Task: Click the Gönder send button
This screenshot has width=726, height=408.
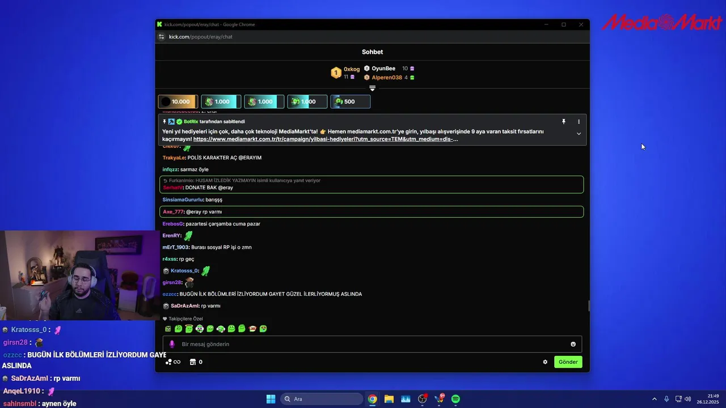Action: [568, 362]
